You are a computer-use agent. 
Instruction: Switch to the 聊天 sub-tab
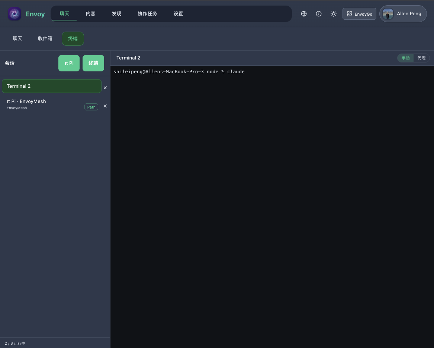[x=17, y=39]
